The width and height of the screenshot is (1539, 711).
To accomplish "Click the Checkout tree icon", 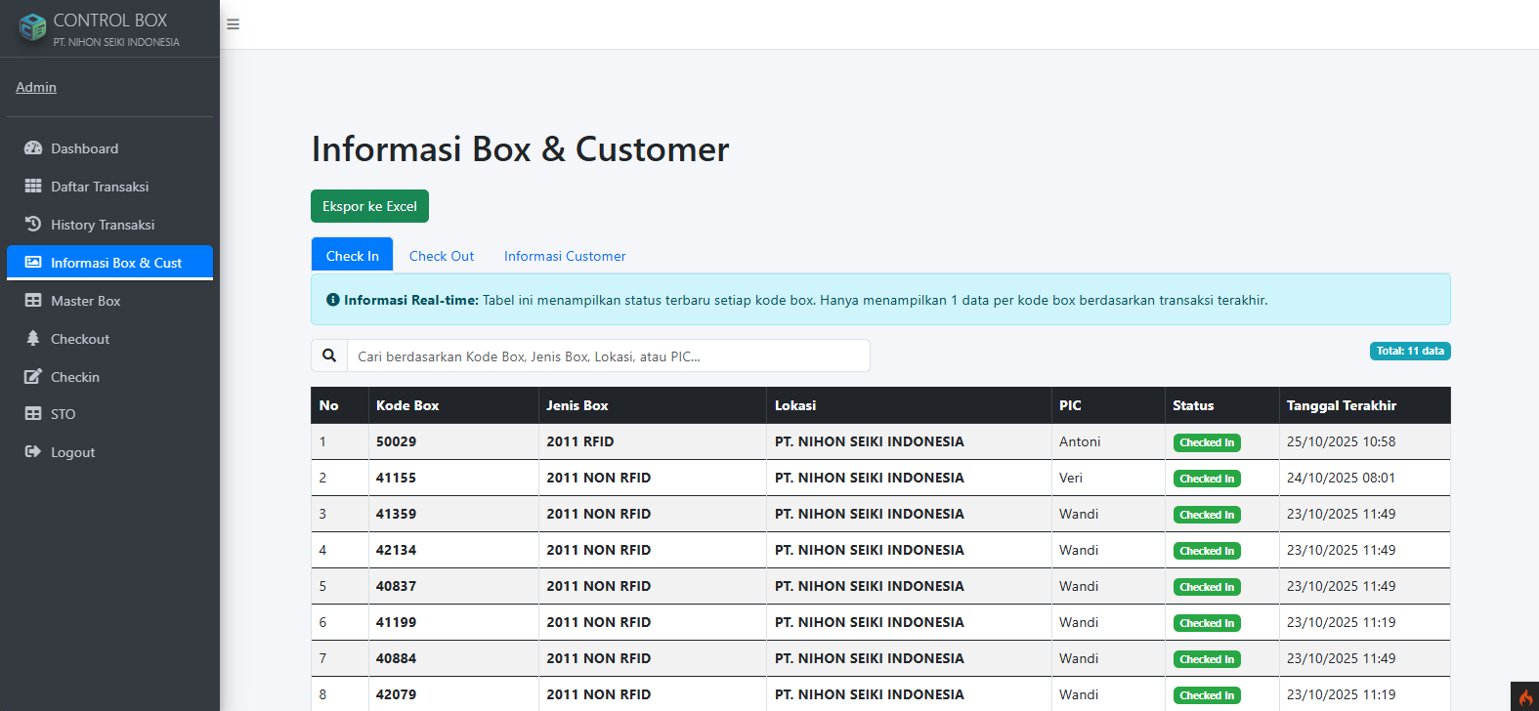I will tap(33, 339).
